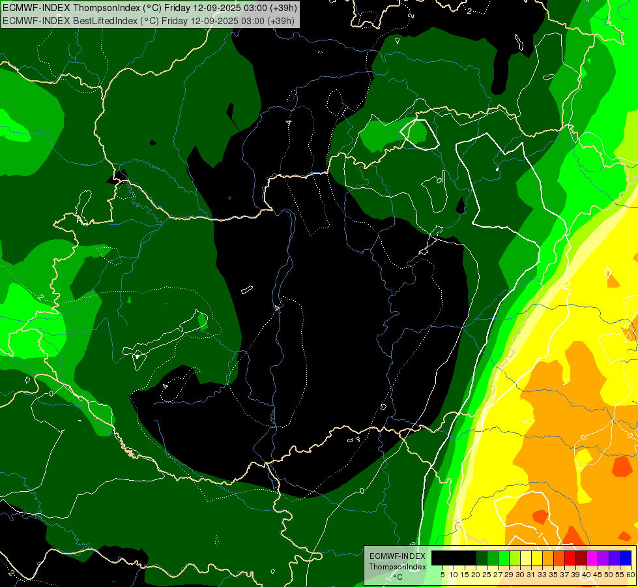Select the red 37–39 legend swatch
The width and height of the screenshot is (638, 587).
click(x=570, y=558)
